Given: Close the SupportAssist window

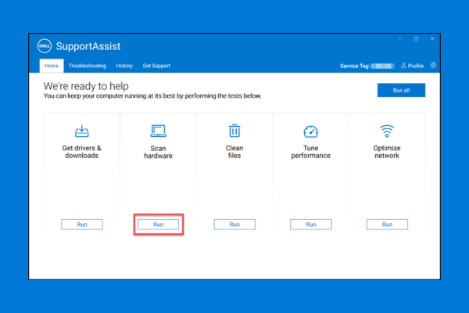Looking at the screenshot, I should (x=432, y=38).
